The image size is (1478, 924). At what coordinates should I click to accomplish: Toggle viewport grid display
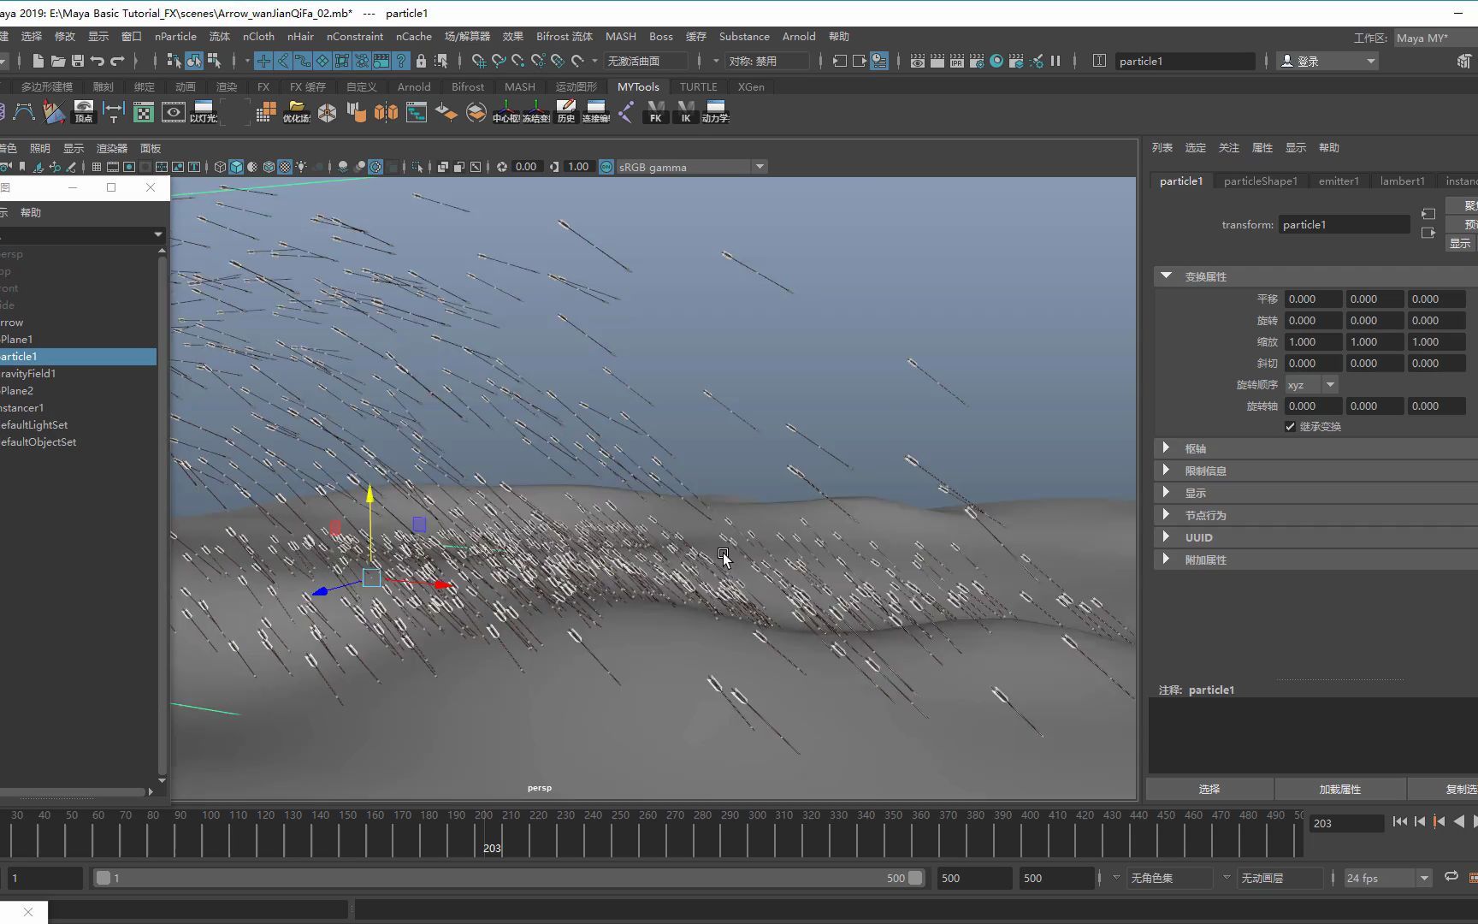pyautogui.click(x=97, y=167)
